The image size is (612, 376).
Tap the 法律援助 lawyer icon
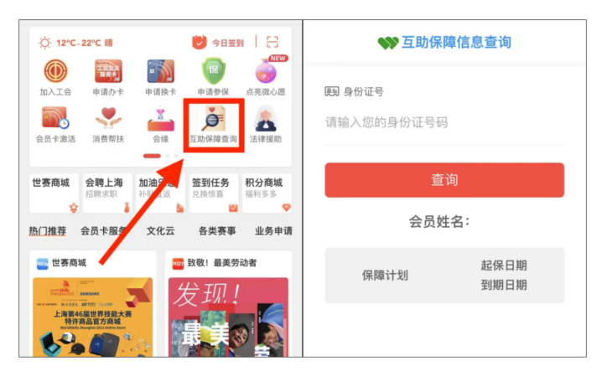pos(266,119)
